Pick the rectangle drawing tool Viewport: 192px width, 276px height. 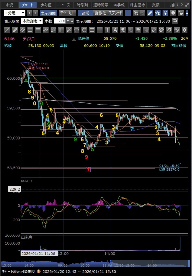pos(92,30)
